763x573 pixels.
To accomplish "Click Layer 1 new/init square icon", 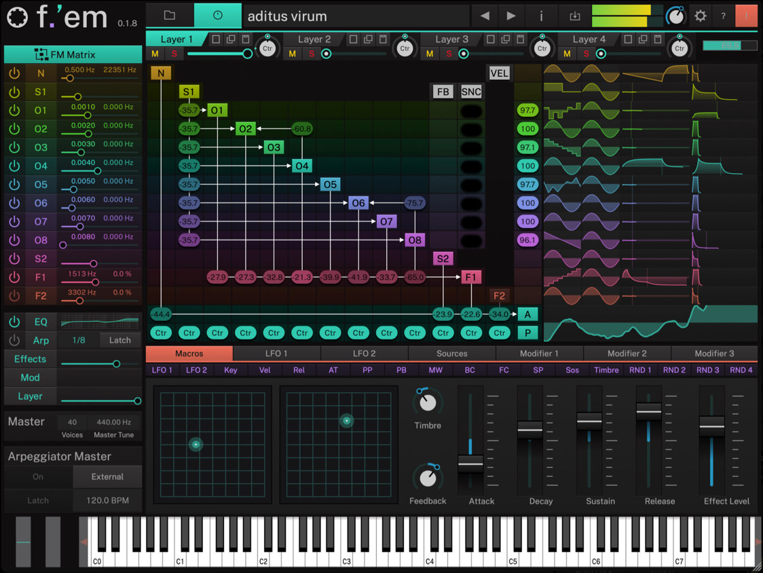I will pos(216,39).
